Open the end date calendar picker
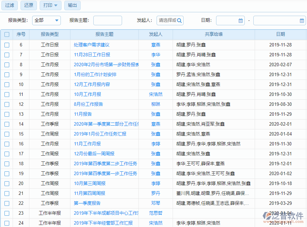The width and height of the screenshot is (307, 227). click(302, 20)
